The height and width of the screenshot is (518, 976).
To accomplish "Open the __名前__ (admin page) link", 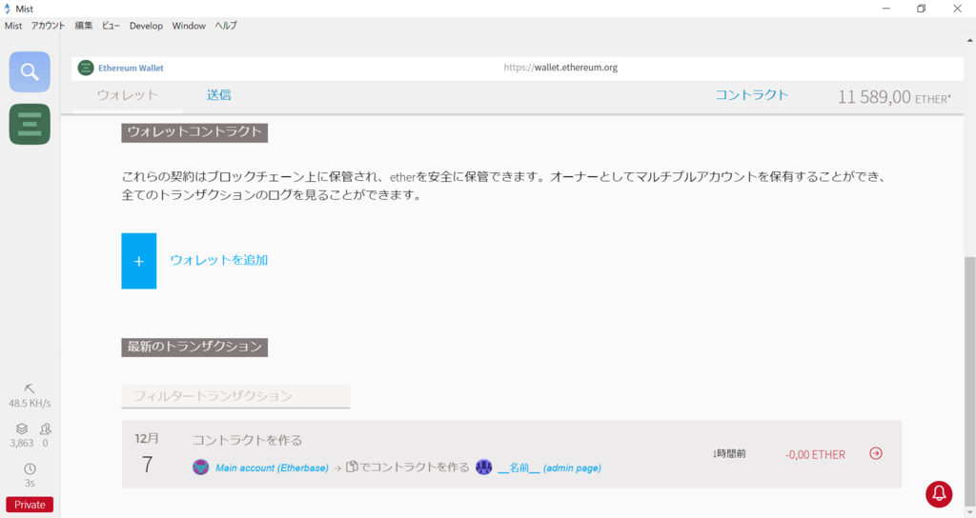I will [x=550, y=468].
